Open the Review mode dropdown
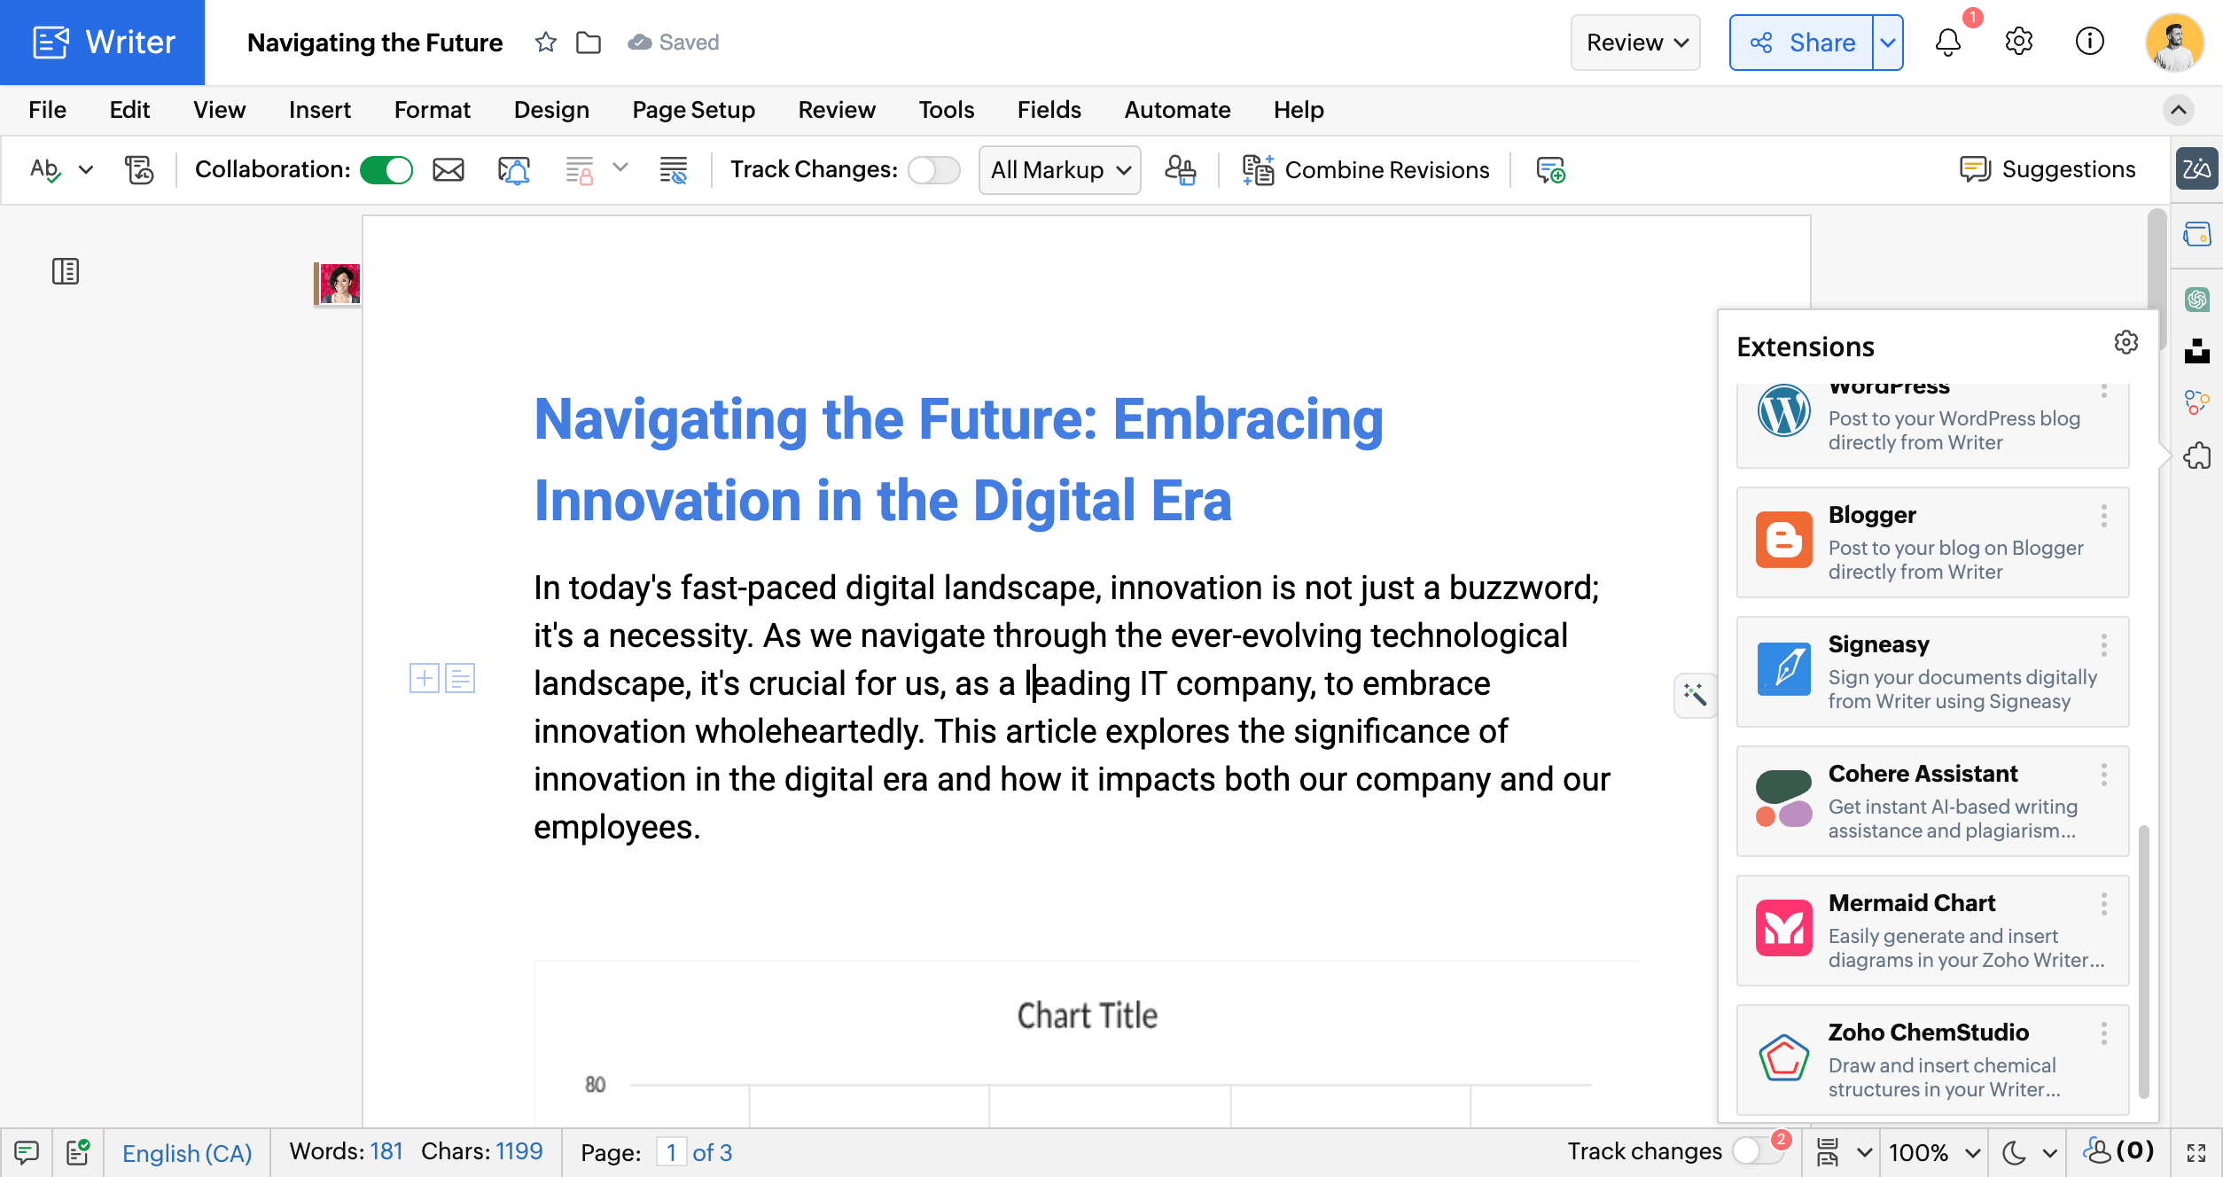This screenshot has width=2223, height=1177. [x=1635, y=43]
